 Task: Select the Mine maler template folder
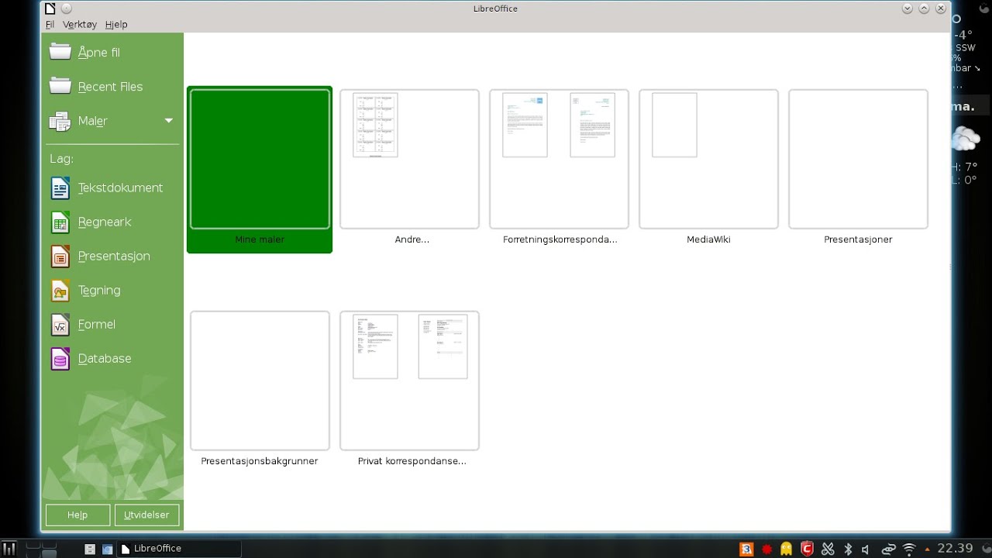[260, 169]
